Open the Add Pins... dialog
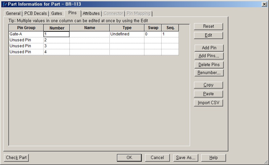This screenshot has height=165, width=269. coord(208,56)
